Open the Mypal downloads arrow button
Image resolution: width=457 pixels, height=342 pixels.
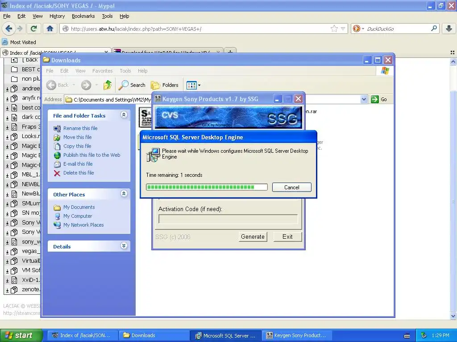(449, 28)
